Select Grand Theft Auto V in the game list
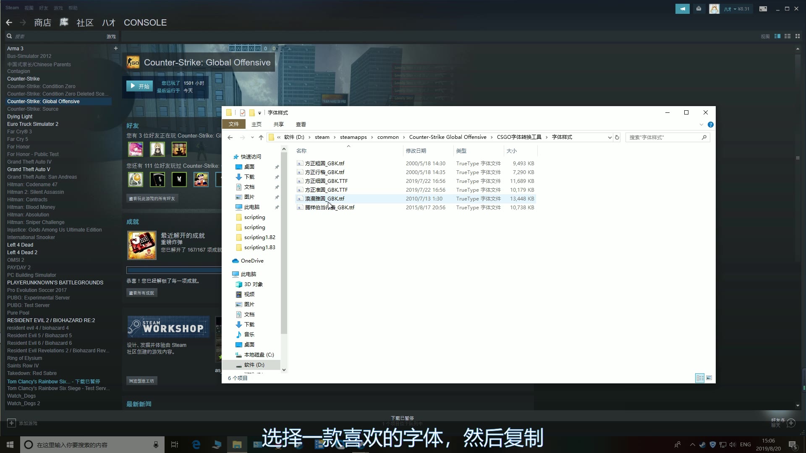Viewport: 806px width, 453px height. click(x=29, y=169)
